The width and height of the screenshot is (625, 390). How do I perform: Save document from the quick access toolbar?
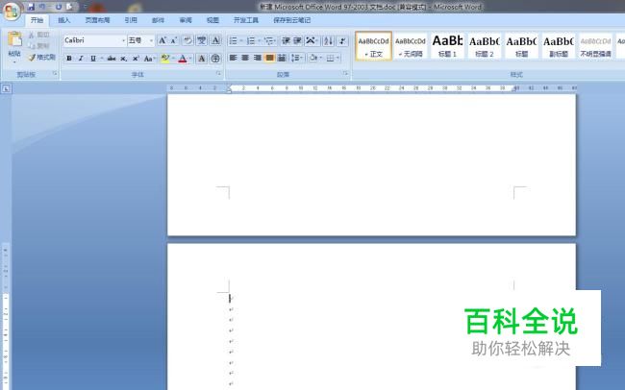pos(31,7)
